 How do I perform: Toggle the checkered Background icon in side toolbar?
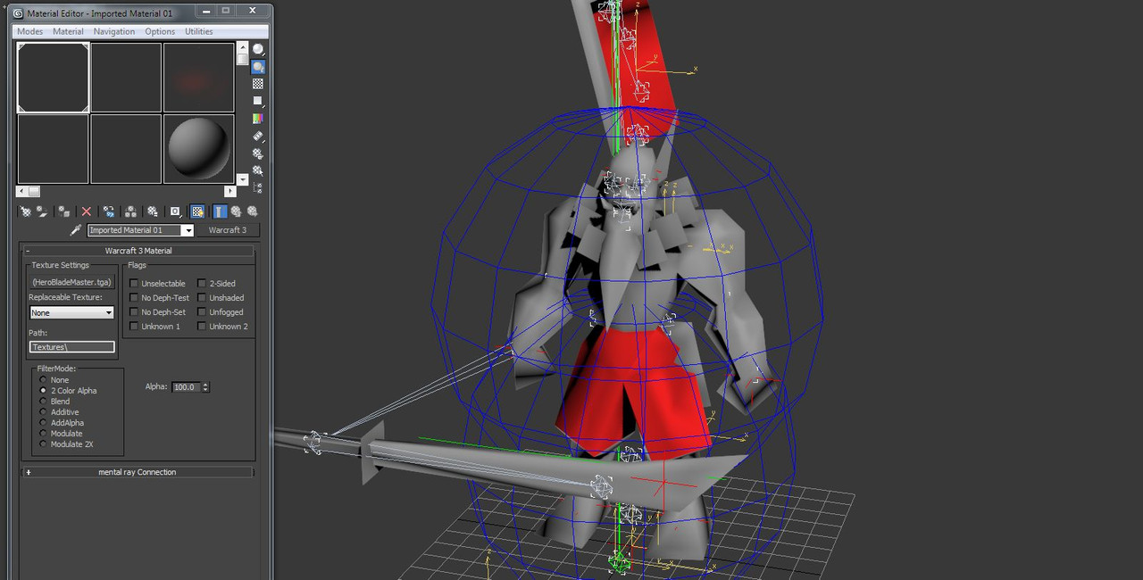tap(258, 84)
